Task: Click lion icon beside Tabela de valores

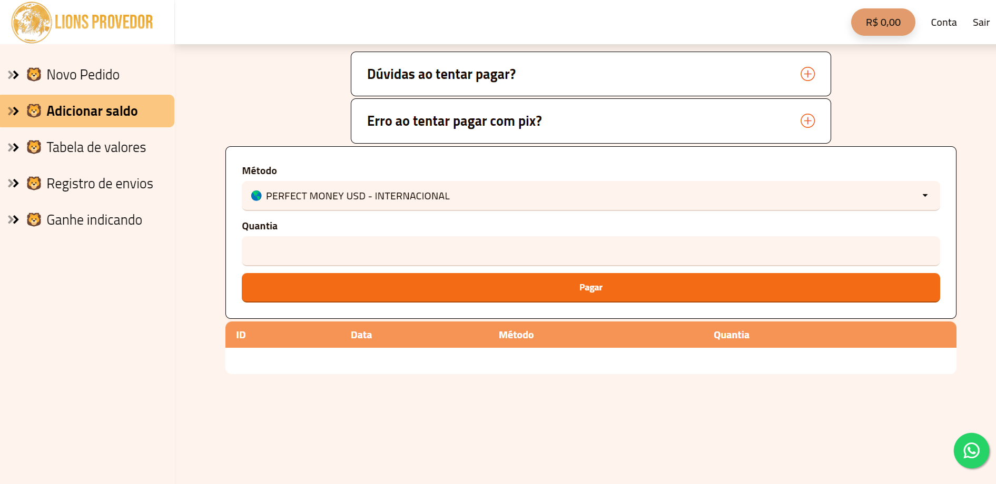Action: (x=34, y=147)
